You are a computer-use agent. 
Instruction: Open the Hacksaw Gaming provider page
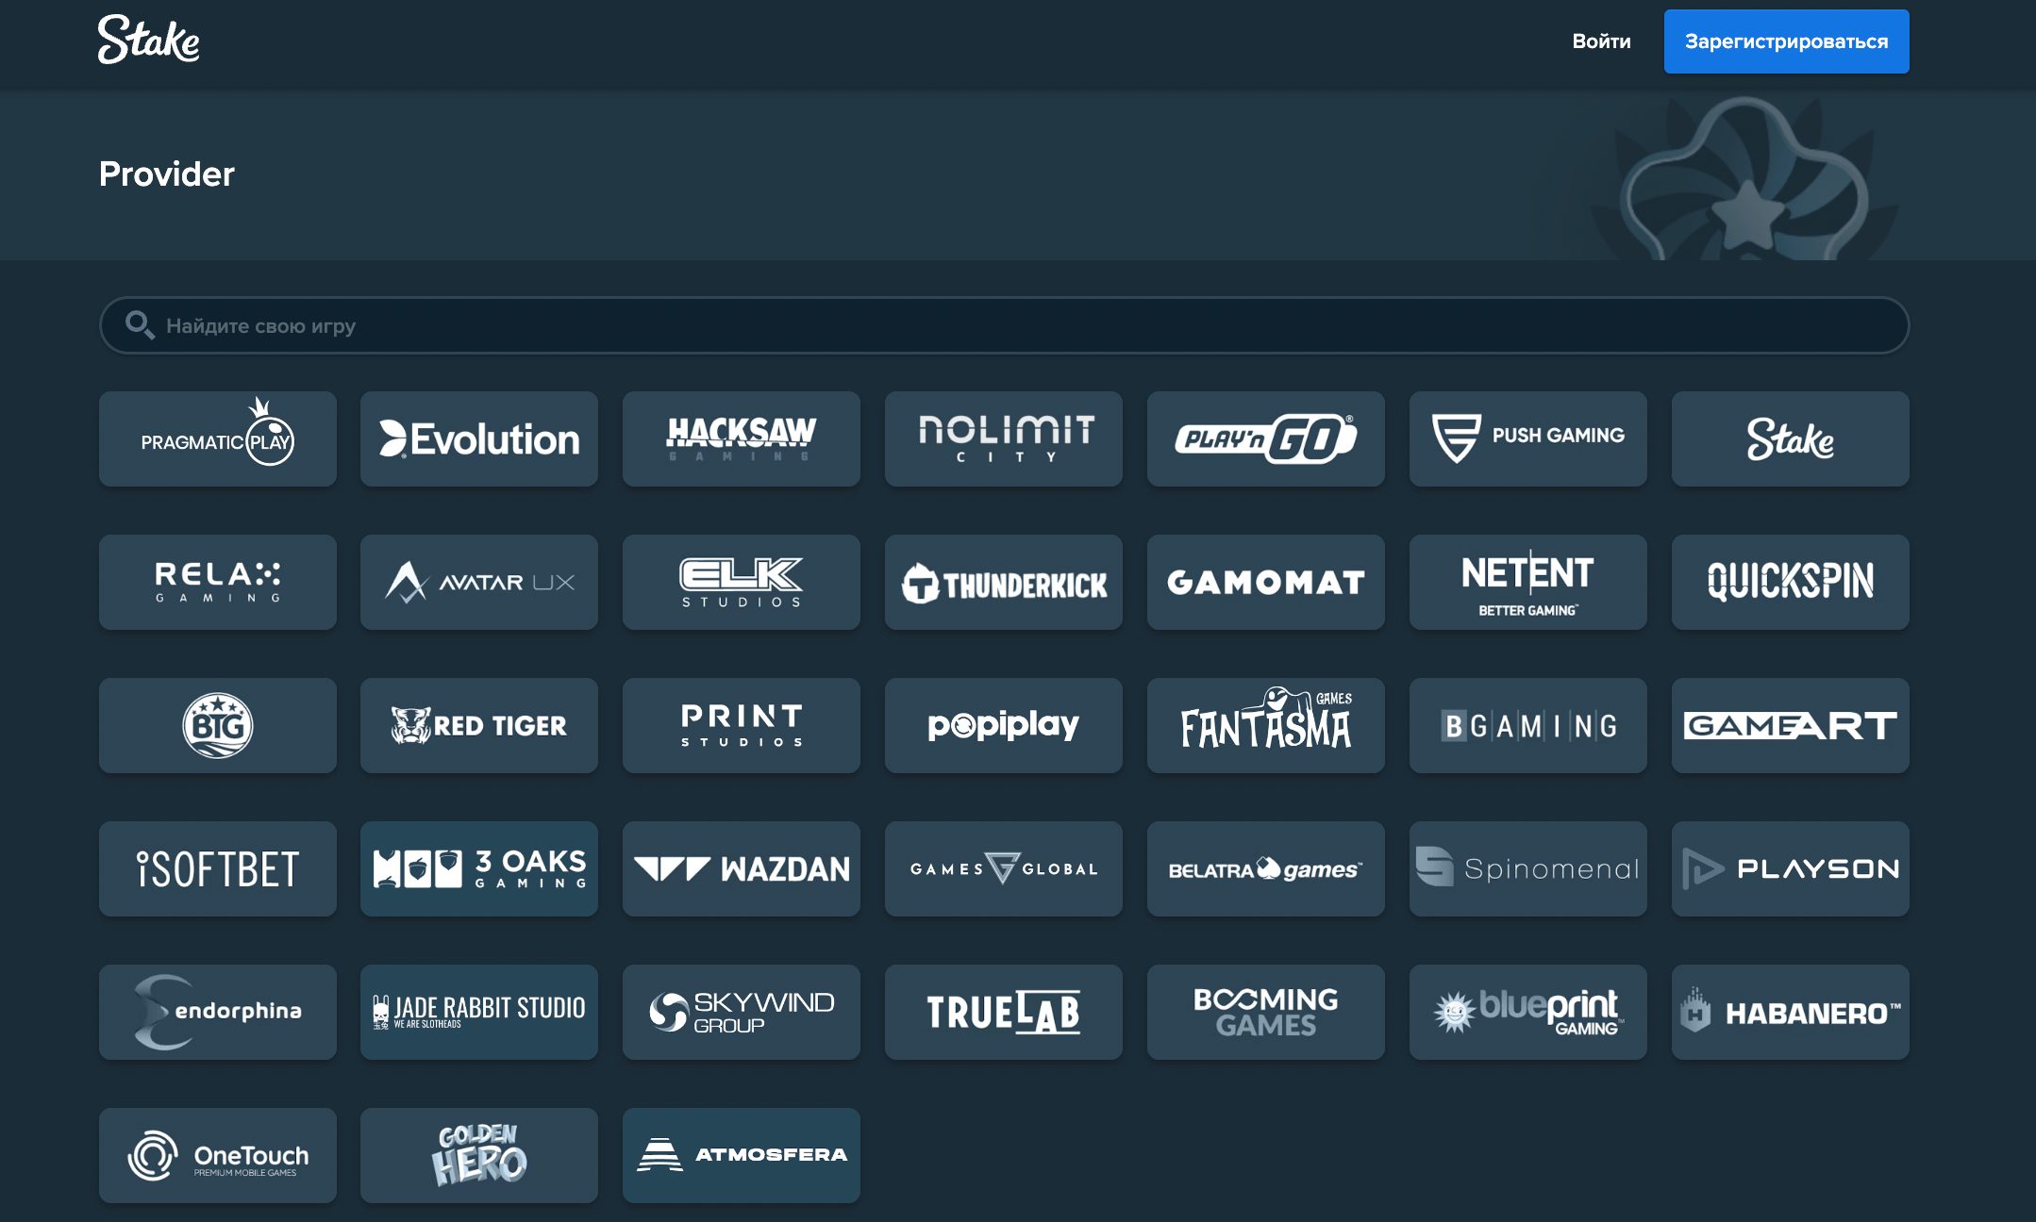[x=742, y=438]
